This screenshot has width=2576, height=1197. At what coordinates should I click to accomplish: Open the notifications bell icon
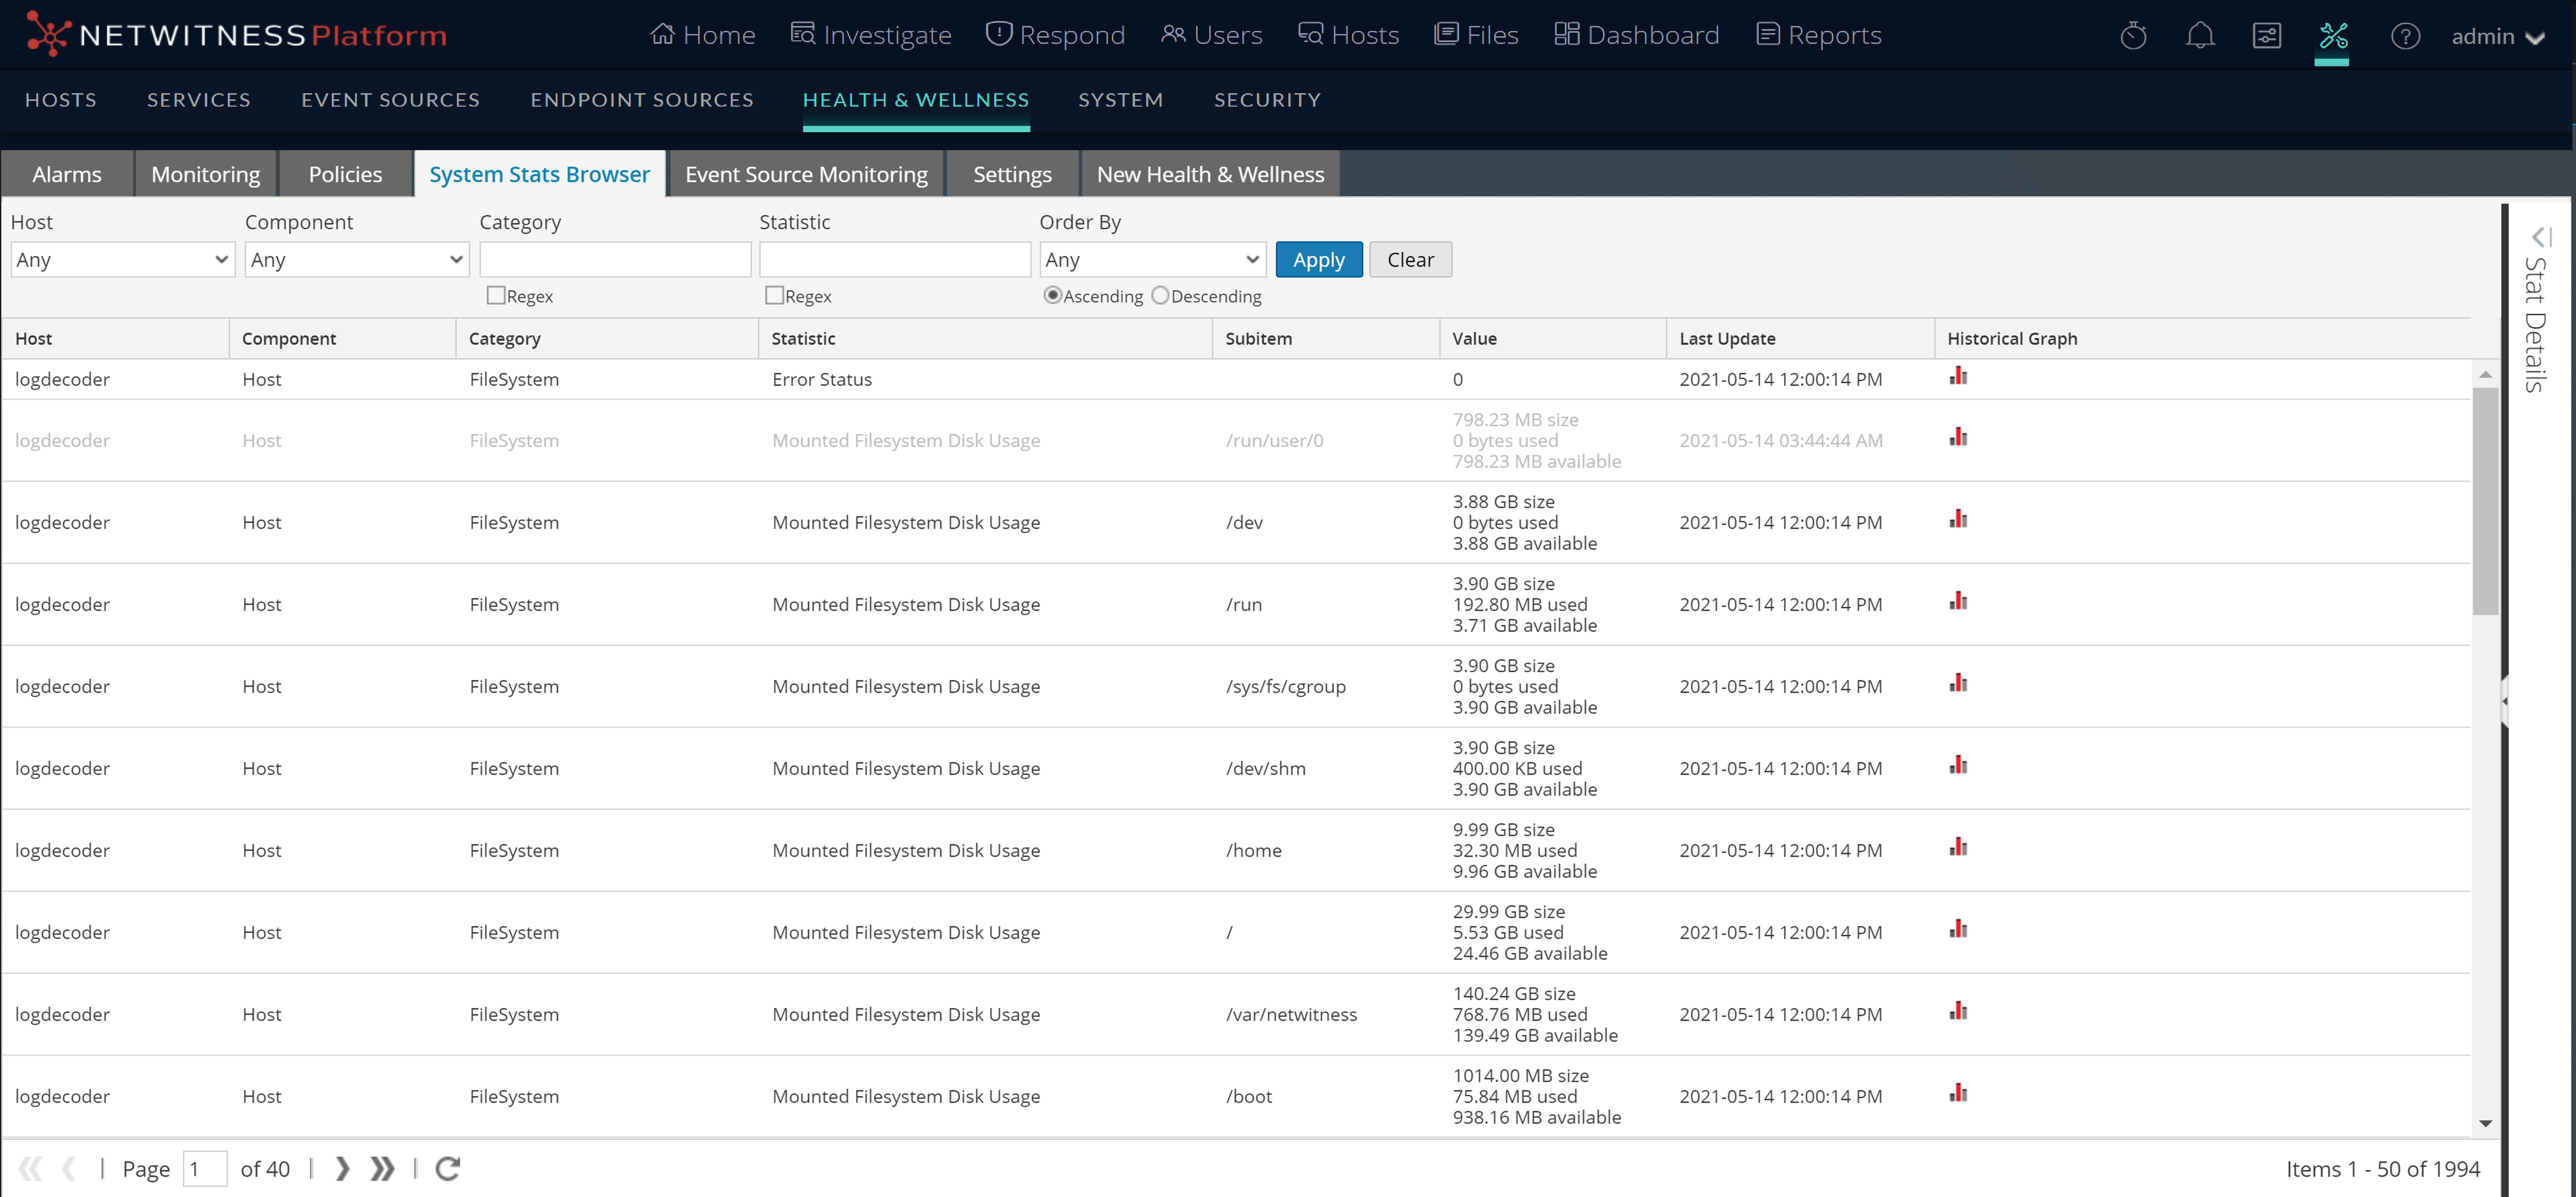tap(2199, 36)
